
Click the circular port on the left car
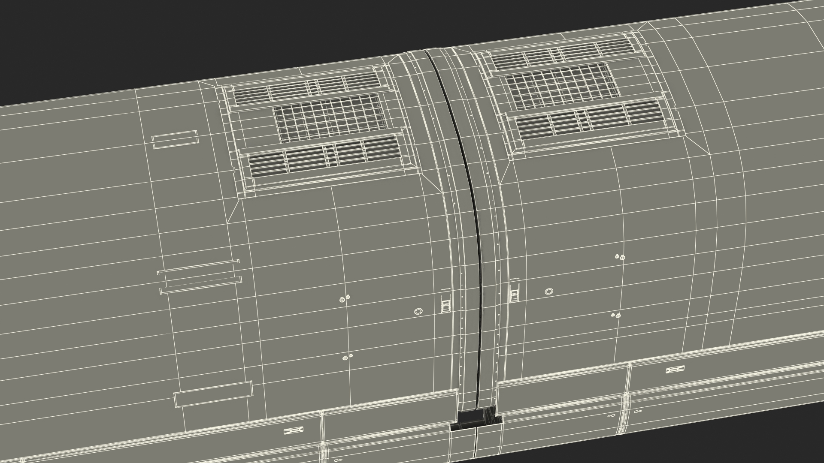tap(418, 311)
